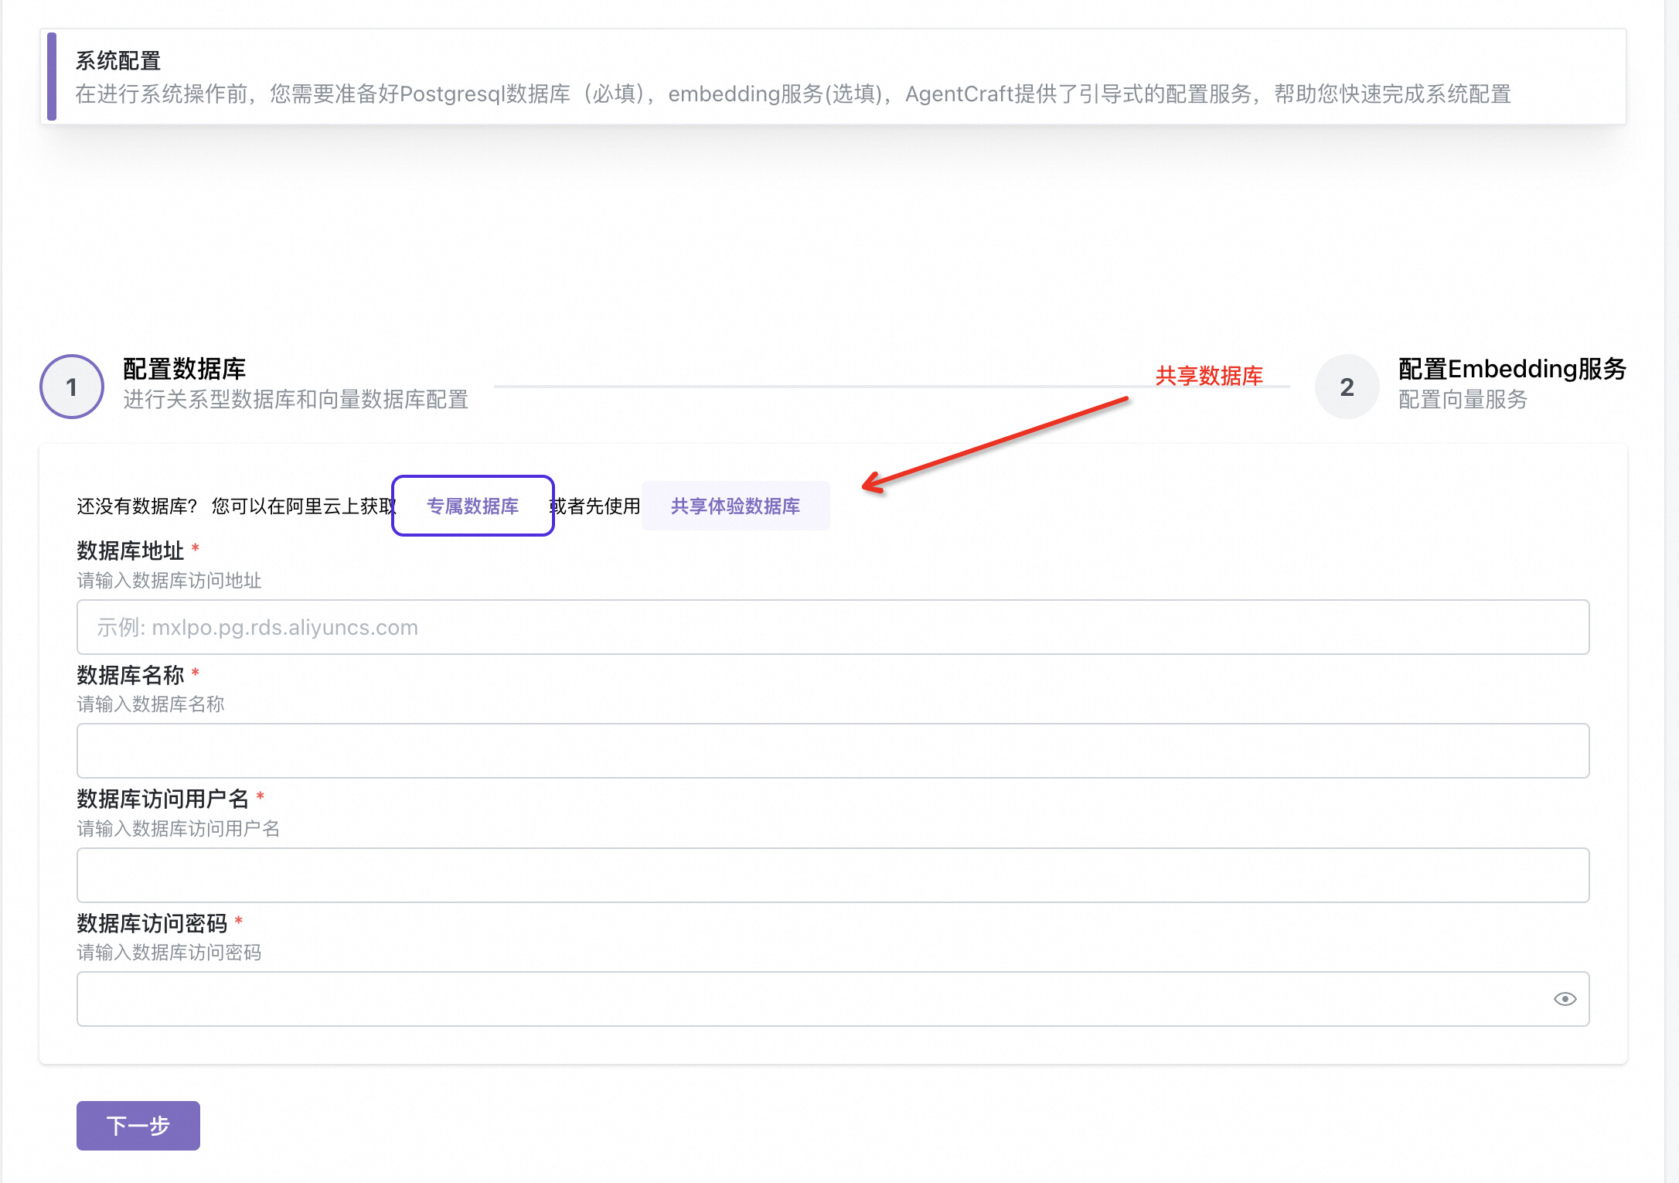Viewport: 1679px width, 1183px height.
Task: Click the 数据库地址 field label
Action: coord(130,551)
